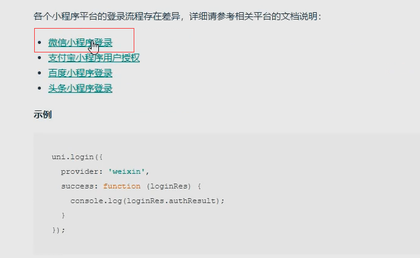Visit the 头条小程序登录 link
Viewport: 420px width, 258px height.
click(80, 88)
